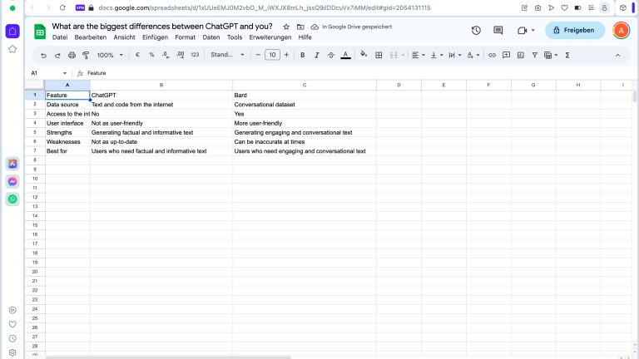Reload the page in browser
639x359 pixels.
62,7
